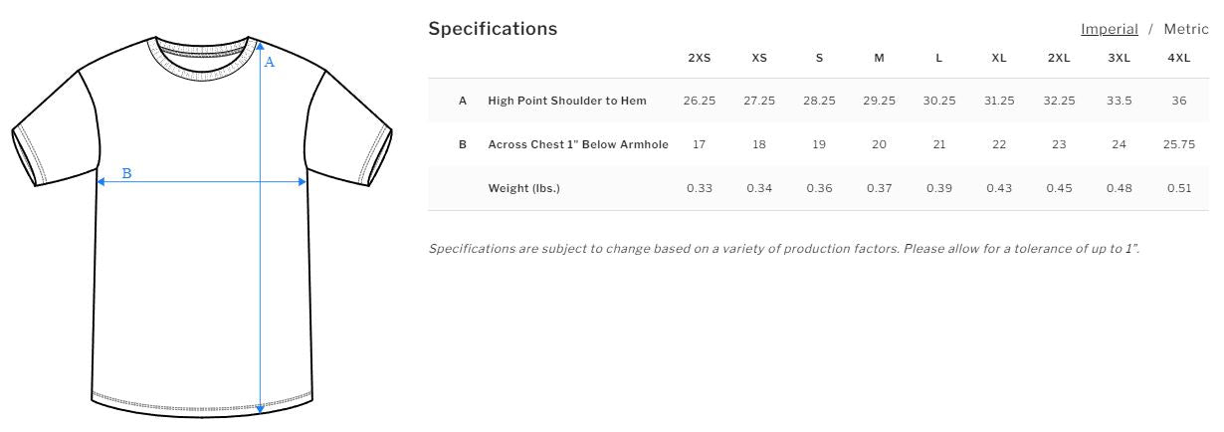Select the XS size column header
This screenshot has width=1224, height=432.
(759, 58)
